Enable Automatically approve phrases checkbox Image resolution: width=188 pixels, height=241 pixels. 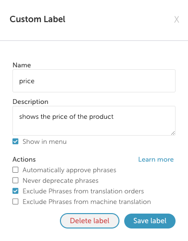(x=15, y=170)
